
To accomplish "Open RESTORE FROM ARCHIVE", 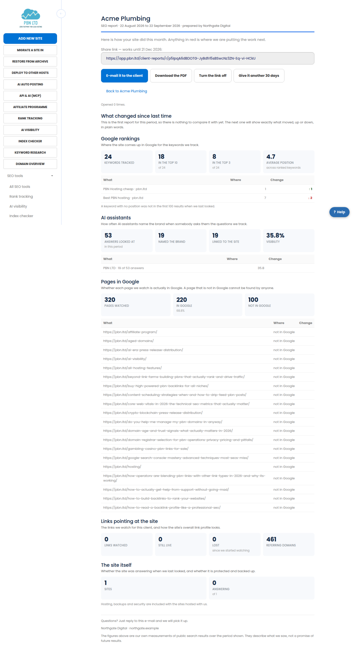I will tap(30, 61).
